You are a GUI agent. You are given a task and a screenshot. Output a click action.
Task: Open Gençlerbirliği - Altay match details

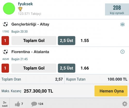click(30, 24)
